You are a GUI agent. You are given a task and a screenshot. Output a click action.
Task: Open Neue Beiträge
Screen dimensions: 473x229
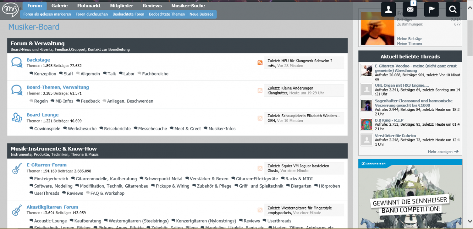pyautogui.click(x=201, y=14)
